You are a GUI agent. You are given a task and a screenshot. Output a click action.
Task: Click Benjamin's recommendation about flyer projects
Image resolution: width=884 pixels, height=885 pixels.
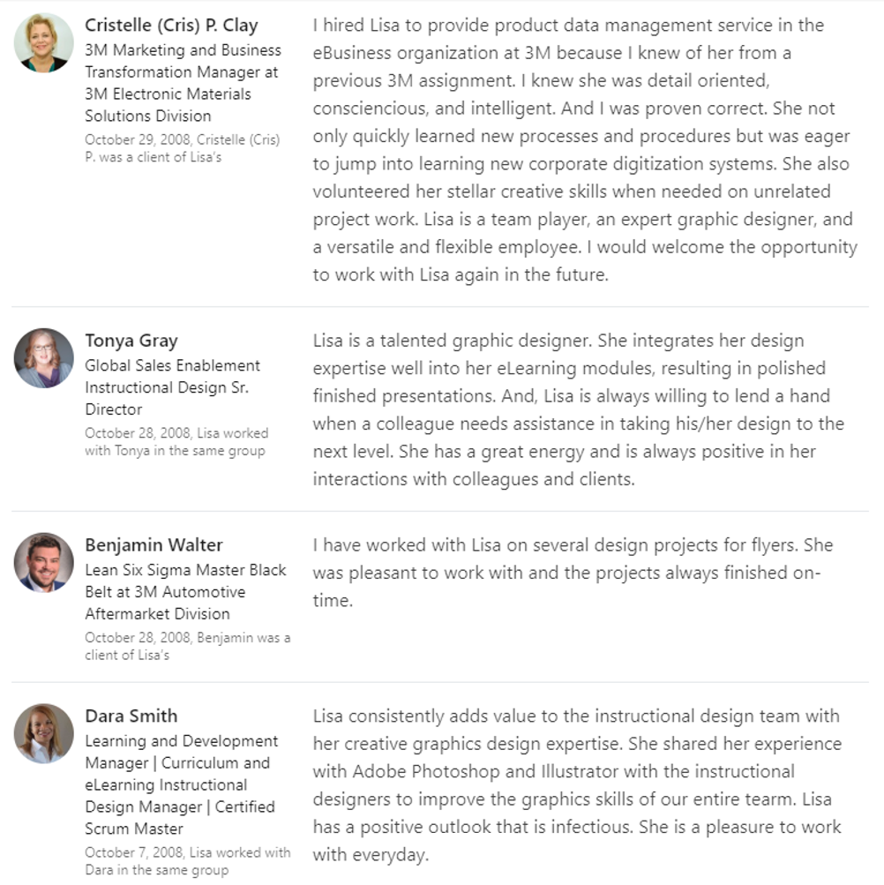click(x=573, y=573)
